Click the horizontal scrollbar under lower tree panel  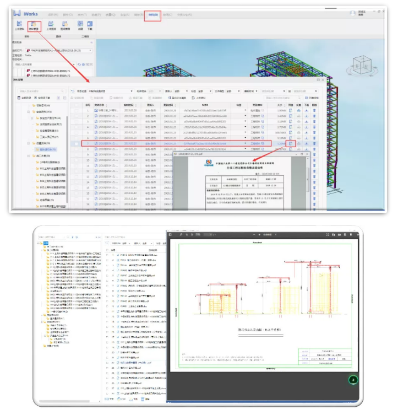64,401
